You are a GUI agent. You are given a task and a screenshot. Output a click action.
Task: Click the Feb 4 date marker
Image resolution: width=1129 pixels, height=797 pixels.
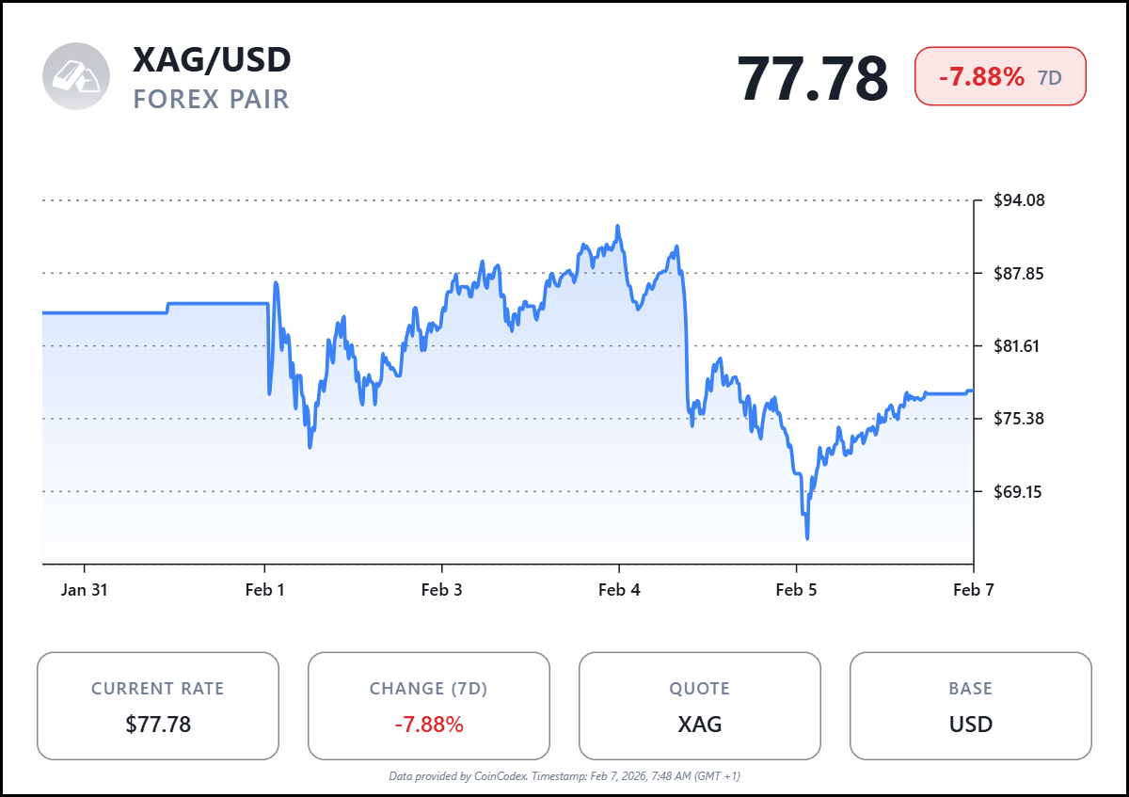pos(619,590)
